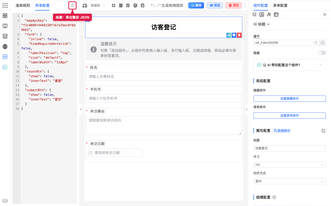This screenshot has height=206, width=331.
Task: Click the form edit note icon
Action: (x=128, y=5)
